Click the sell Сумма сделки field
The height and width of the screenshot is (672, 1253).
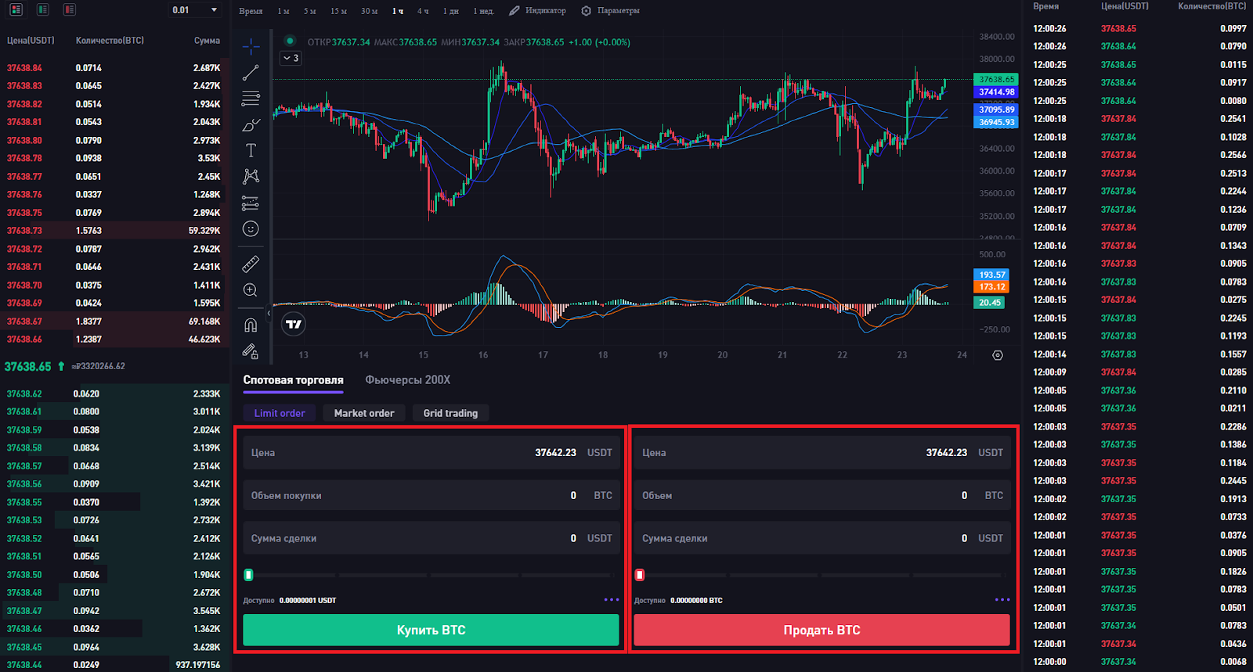pyautogui.click(x=822, y=538)
